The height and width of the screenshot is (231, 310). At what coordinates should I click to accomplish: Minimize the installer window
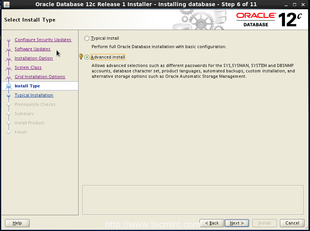pyautogui.click(x=286, y=5)
